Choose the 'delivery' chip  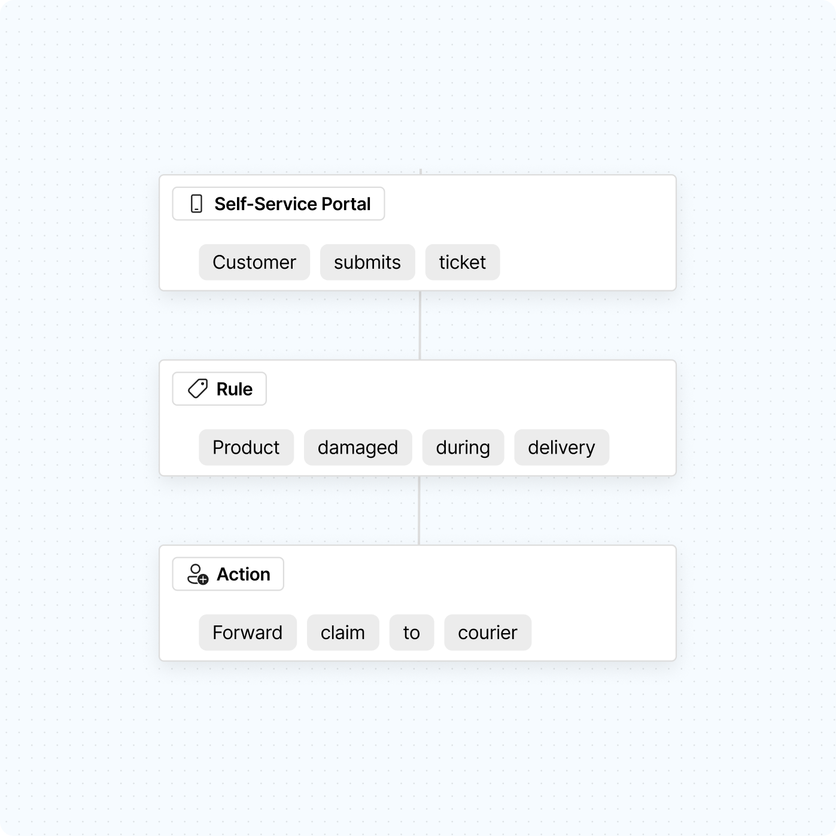(561, 448)
